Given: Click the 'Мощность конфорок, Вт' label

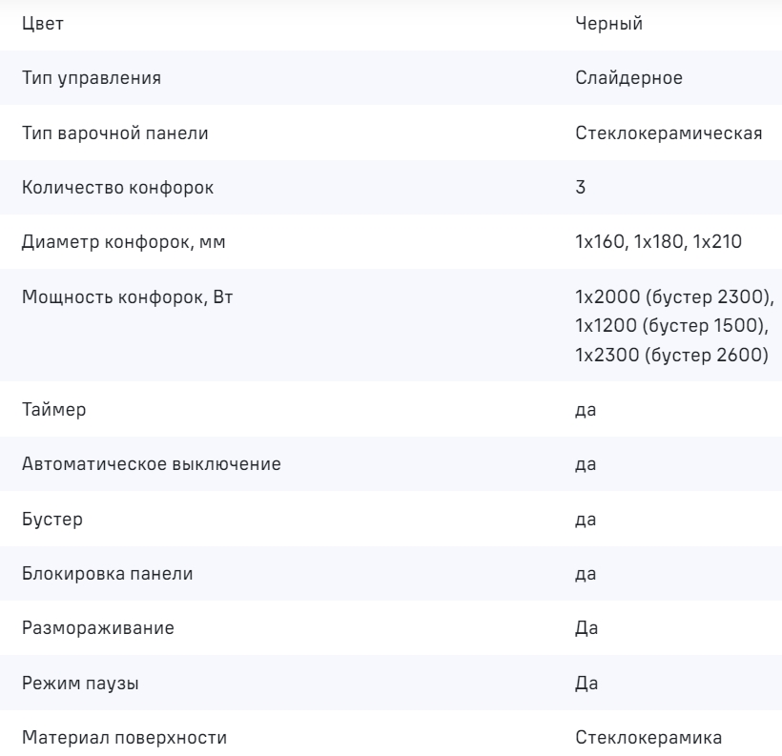Looking at the screenshot, I should 128,296.
